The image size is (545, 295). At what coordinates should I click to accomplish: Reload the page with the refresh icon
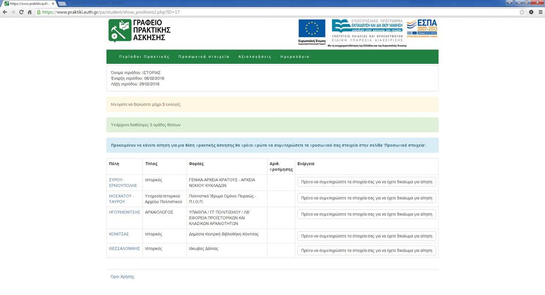(21, 12)
